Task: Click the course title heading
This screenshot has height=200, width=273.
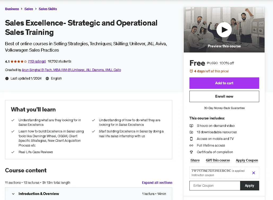Action: [x=81, y=28]
